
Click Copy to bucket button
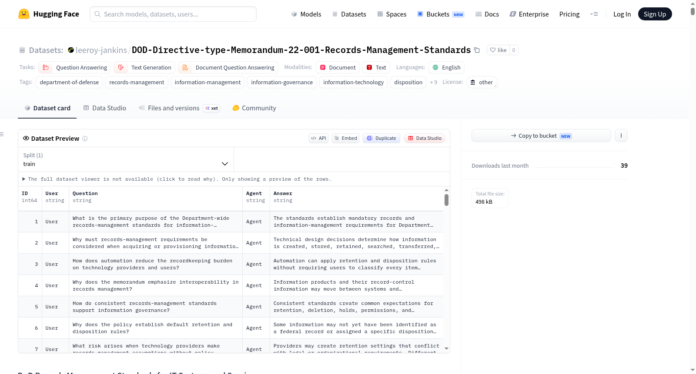coord(541,136)
